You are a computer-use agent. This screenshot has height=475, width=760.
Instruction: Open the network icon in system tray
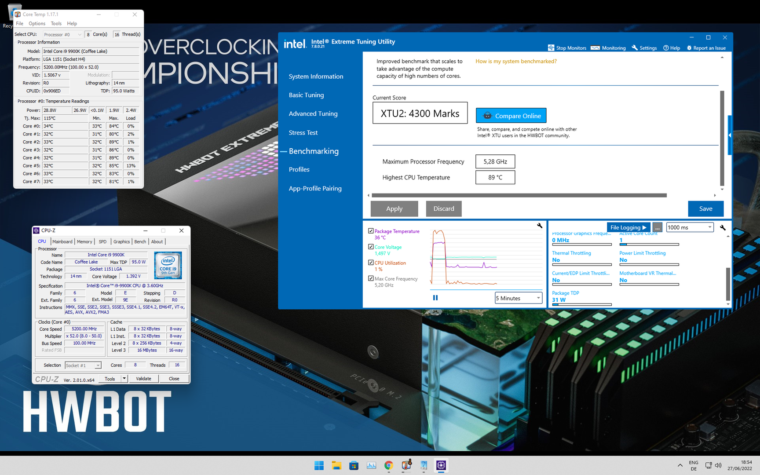(709, 465)
